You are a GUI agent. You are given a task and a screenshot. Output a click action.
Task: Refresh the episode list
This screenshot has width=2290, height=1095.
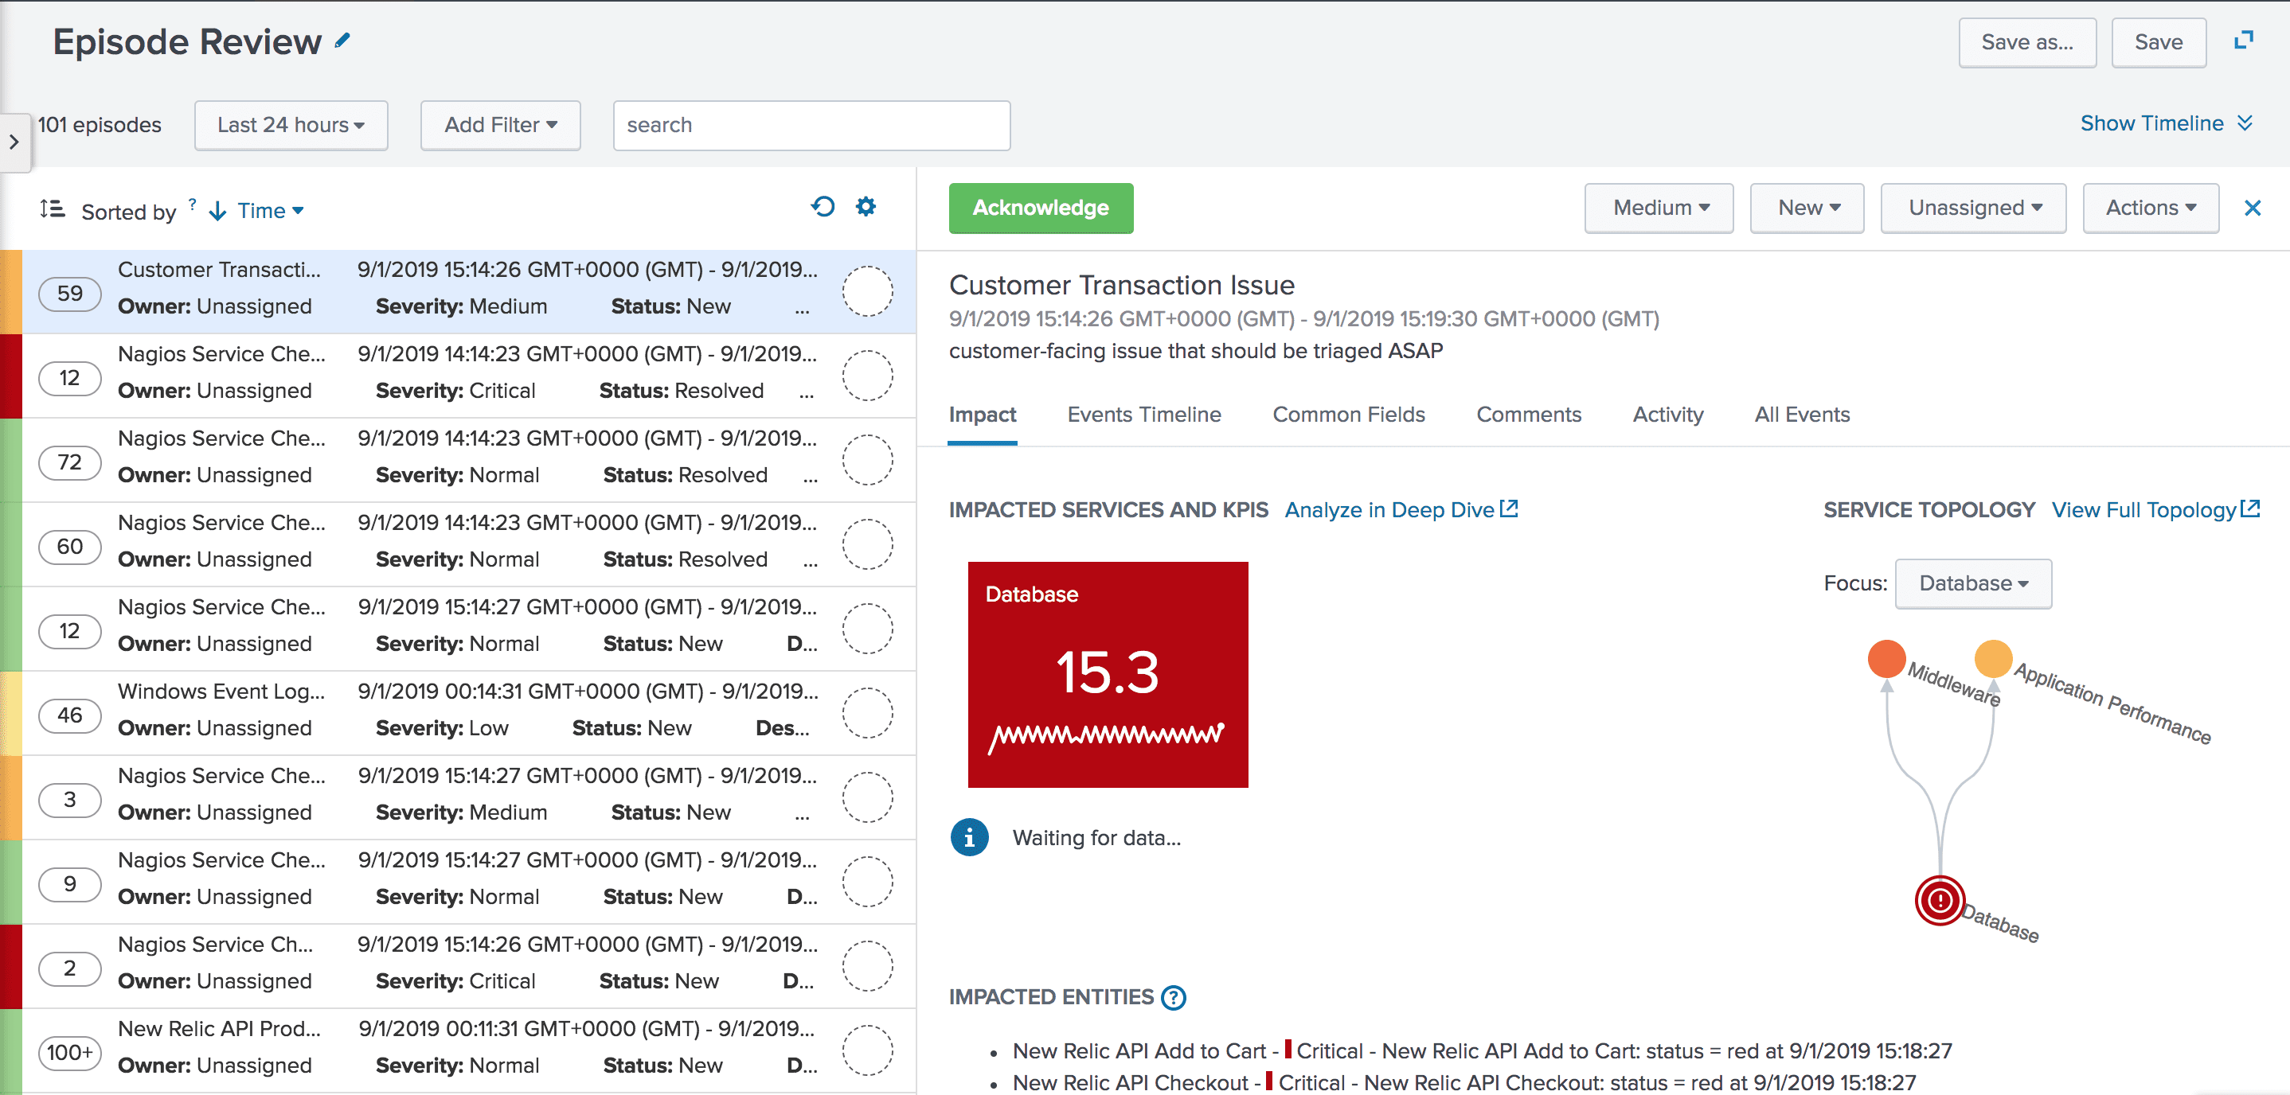[x=823, y=207]
